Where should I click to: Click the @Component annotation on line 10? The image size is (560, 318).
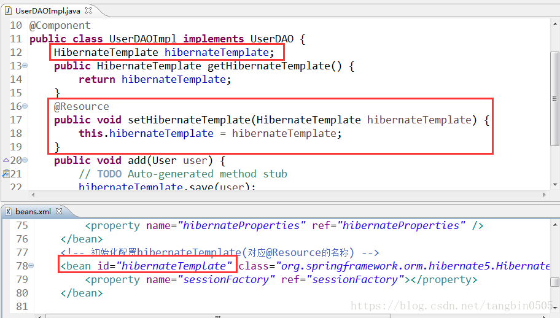pos(60,25)
